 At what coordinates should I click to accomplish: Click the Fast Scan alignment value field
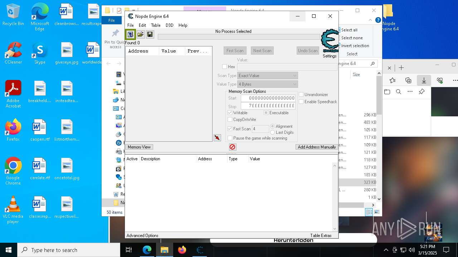pyautogui.click(x=260, y=129)
